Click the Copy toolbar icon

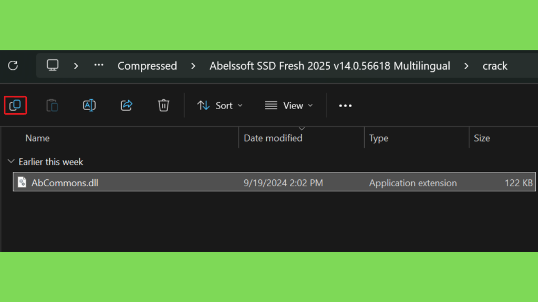coord(15,105)
